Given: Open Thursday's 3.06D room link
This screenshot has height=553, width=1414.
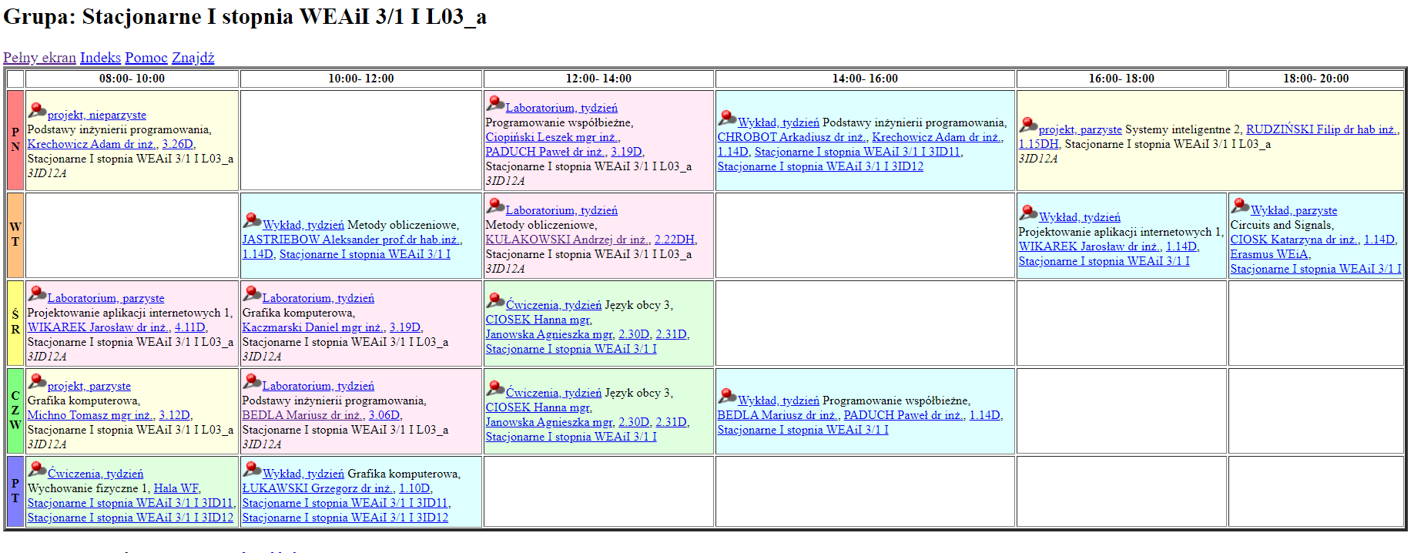Looking at the screenshot, I should click(x=384, y=415).
